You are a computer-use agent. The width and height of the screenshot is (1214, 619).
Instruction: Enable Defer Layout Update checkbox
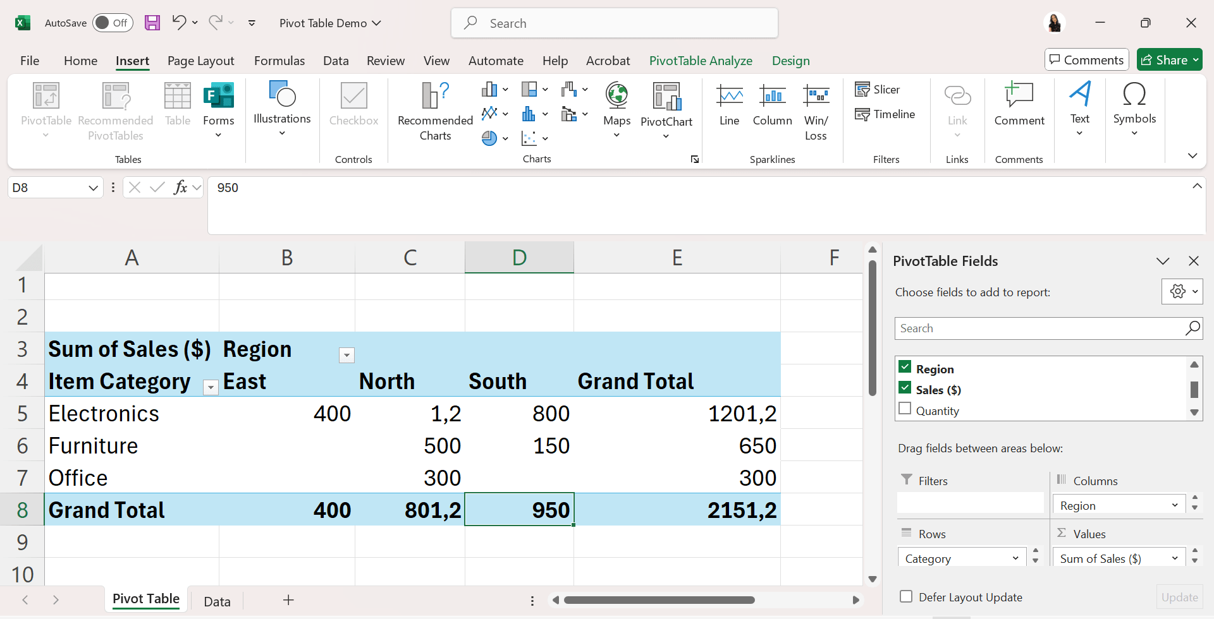click(x=906, y=597)
